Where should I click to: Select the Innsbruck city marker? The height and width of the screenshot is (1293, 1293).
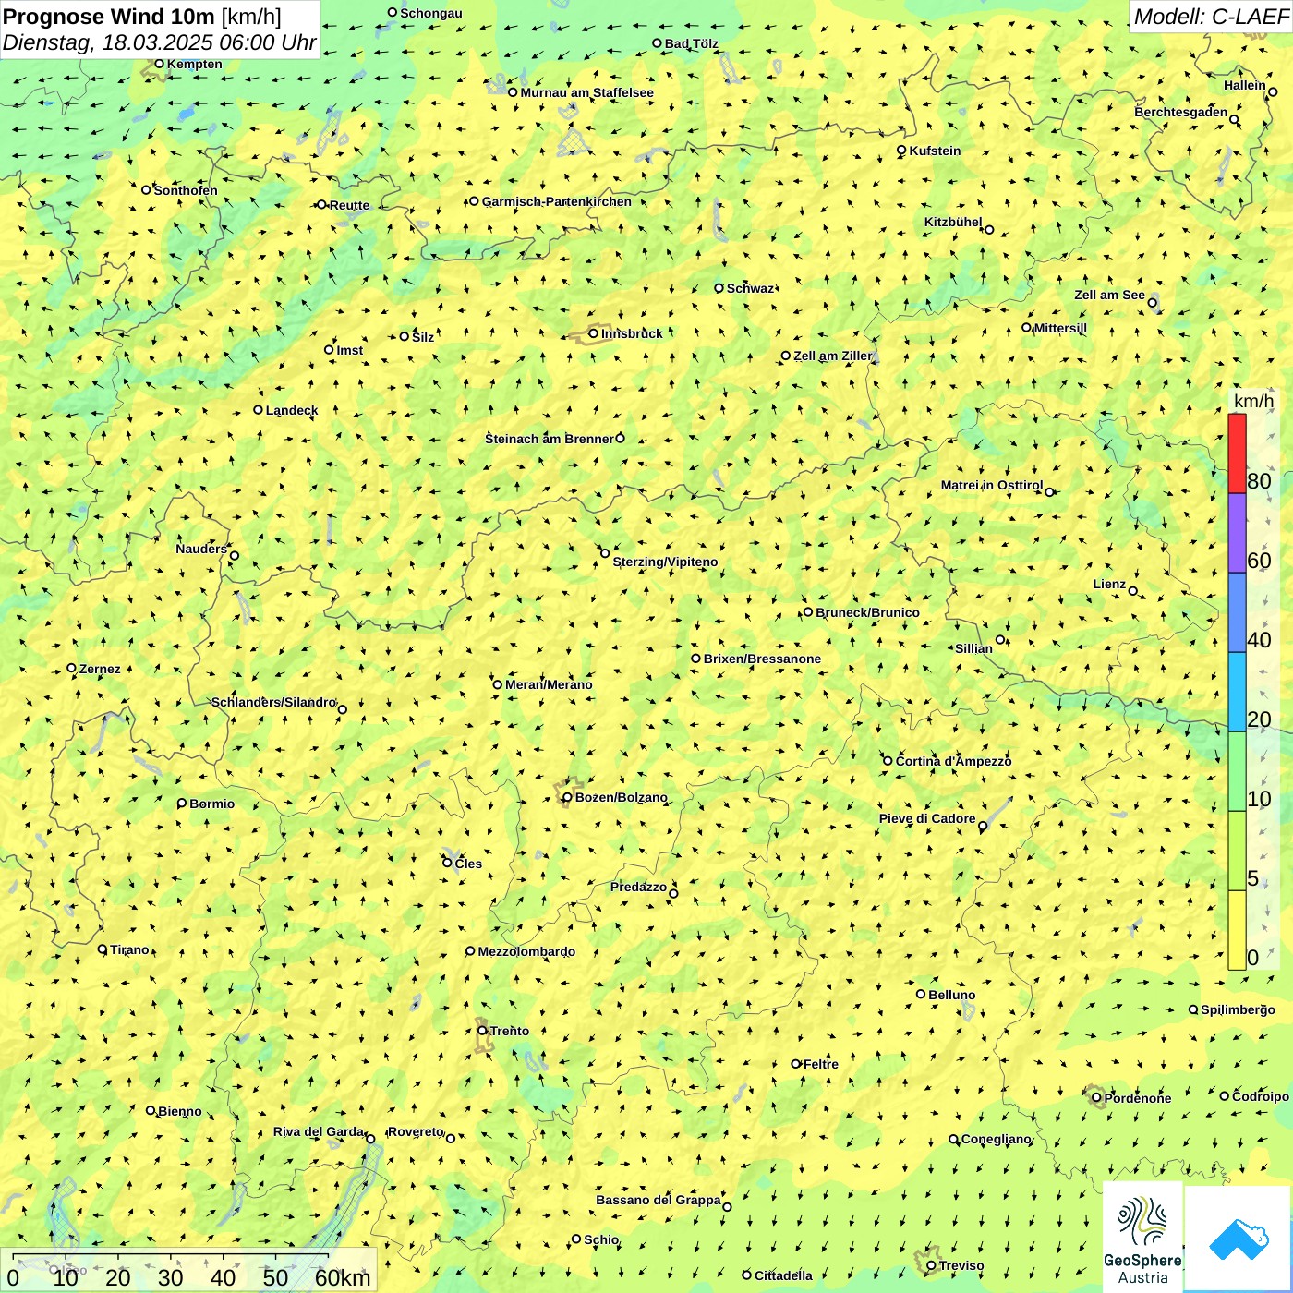point(594,333)
